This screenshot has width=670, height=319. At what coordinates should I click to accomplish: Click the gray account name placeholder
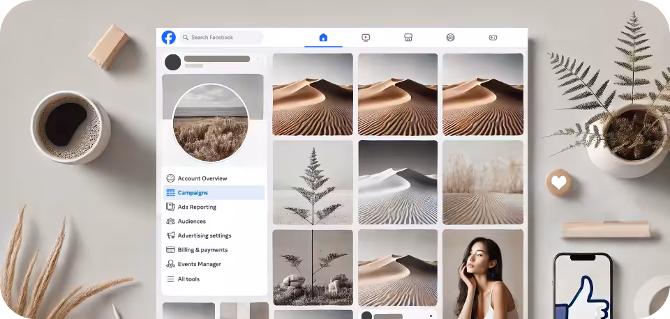click(217, 59)
